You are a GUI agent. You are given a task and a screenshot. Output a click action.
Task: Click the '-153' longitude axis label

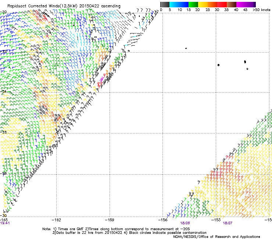216,220
